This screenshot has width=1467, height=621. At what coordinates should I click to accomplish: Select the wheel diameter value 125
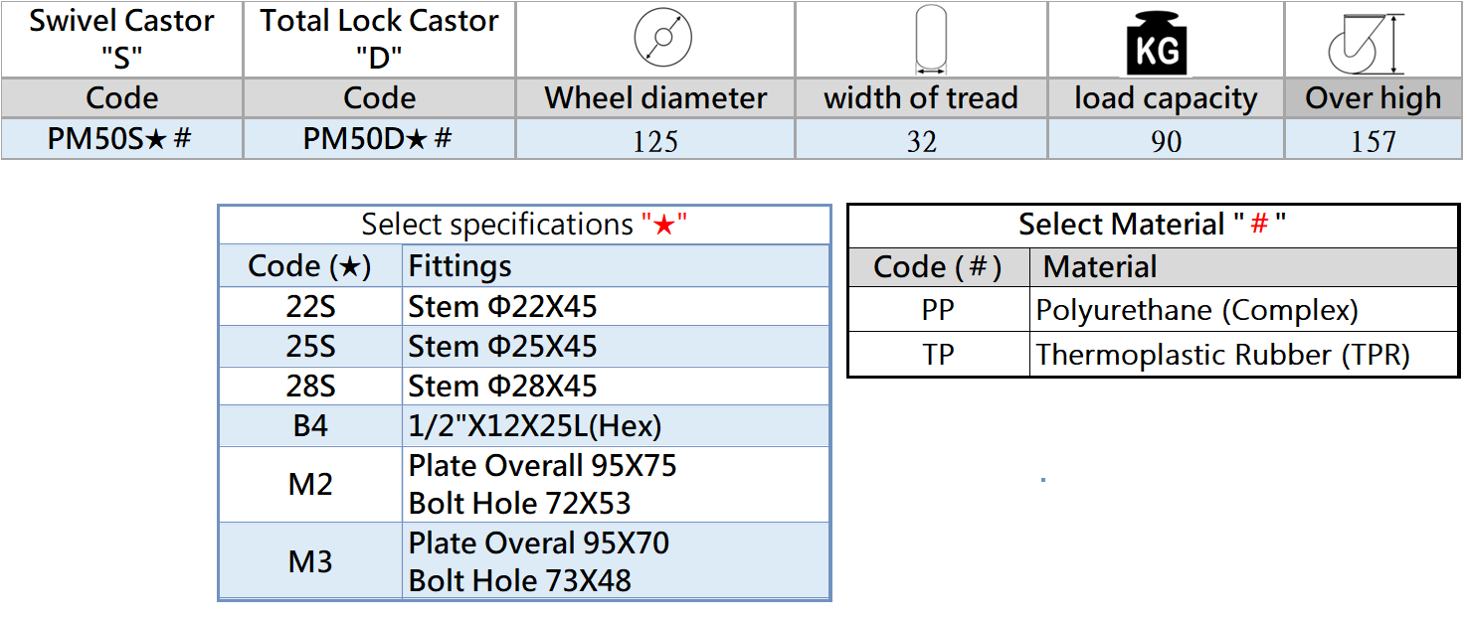(655, 142)
